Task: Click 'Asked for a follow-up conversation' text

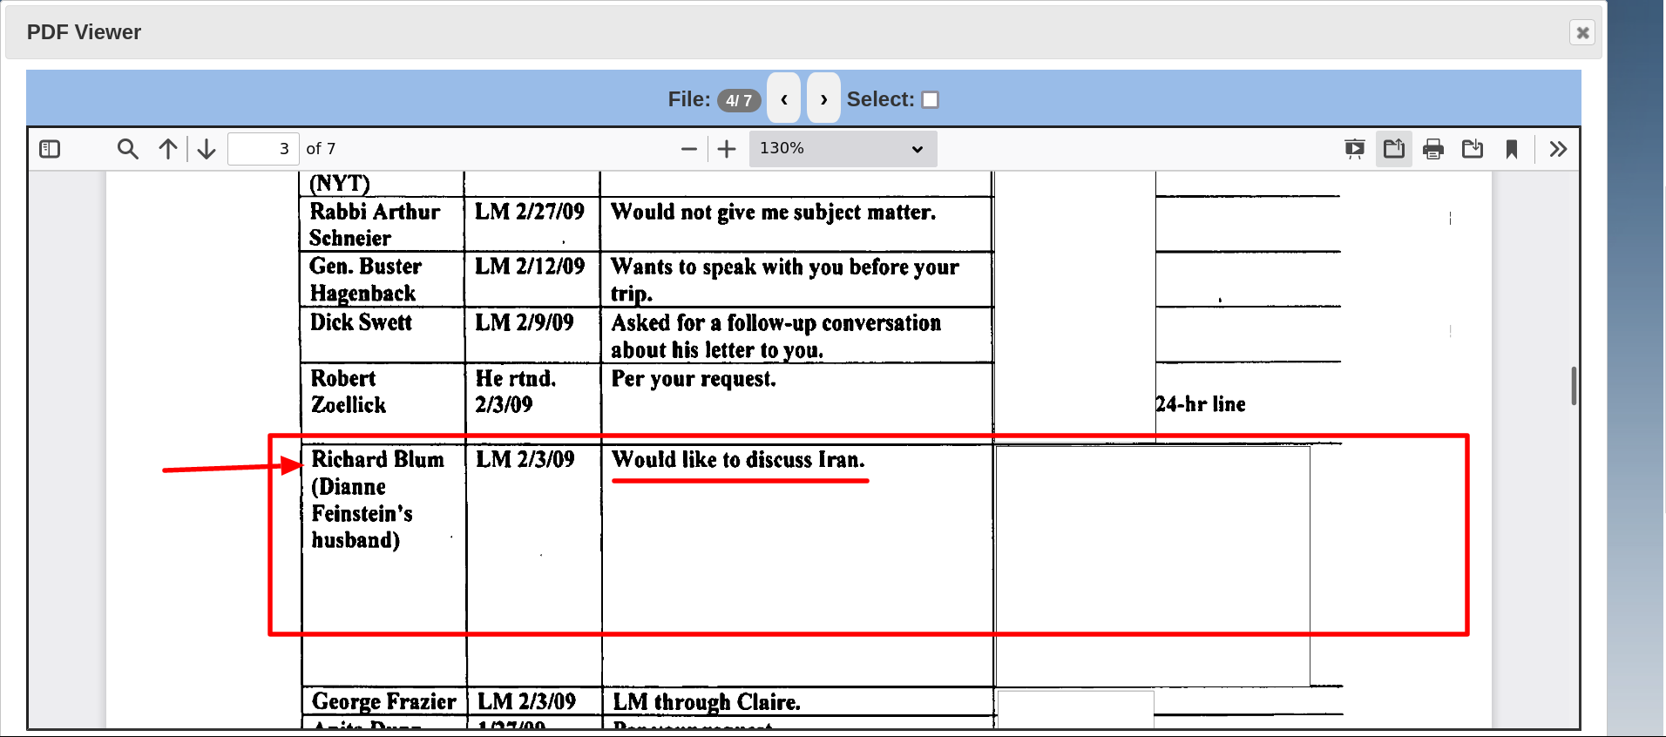Action: tap(776, 323)
